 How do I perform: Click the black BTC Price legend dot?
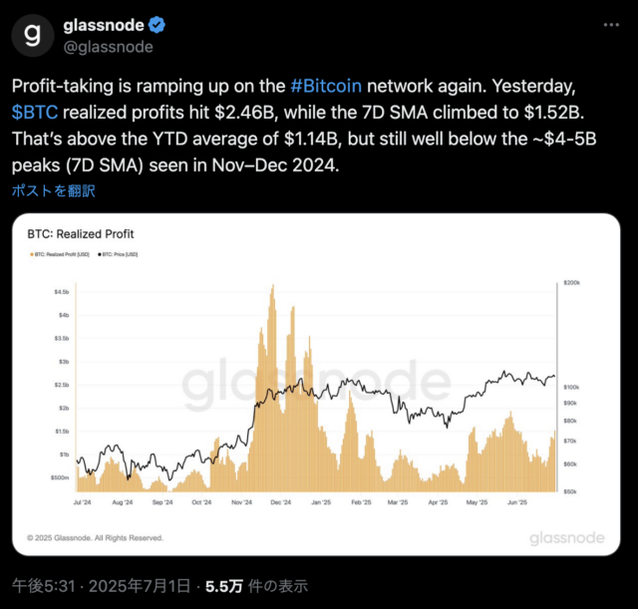(100, 255)
